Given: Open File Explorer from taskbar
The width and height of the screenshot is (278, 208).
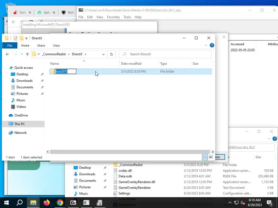Looking at the screenshot, I should [33, 203].
